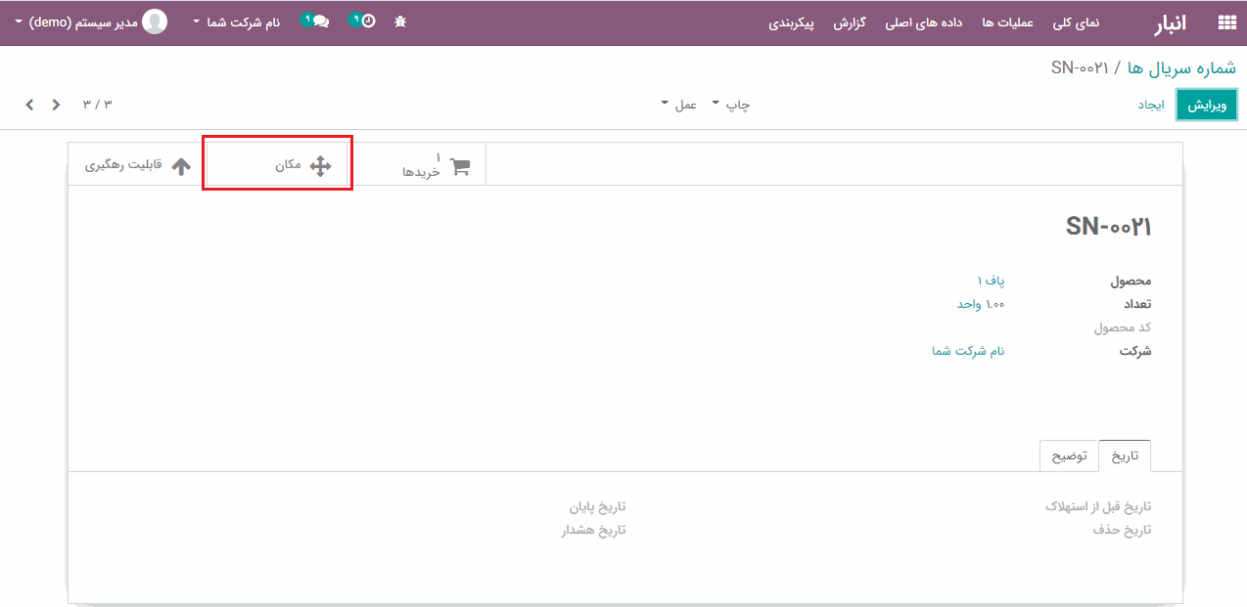The height and width of the screenshot is (607, 1247).
Task: Click the user avatar icon
Action: (x=155, y=22)
